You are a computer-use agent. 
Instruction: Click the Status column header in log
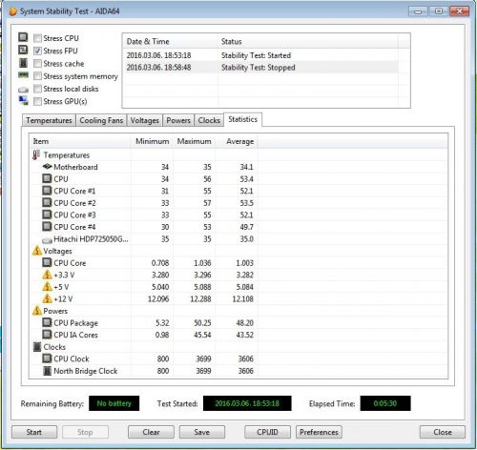308,41
